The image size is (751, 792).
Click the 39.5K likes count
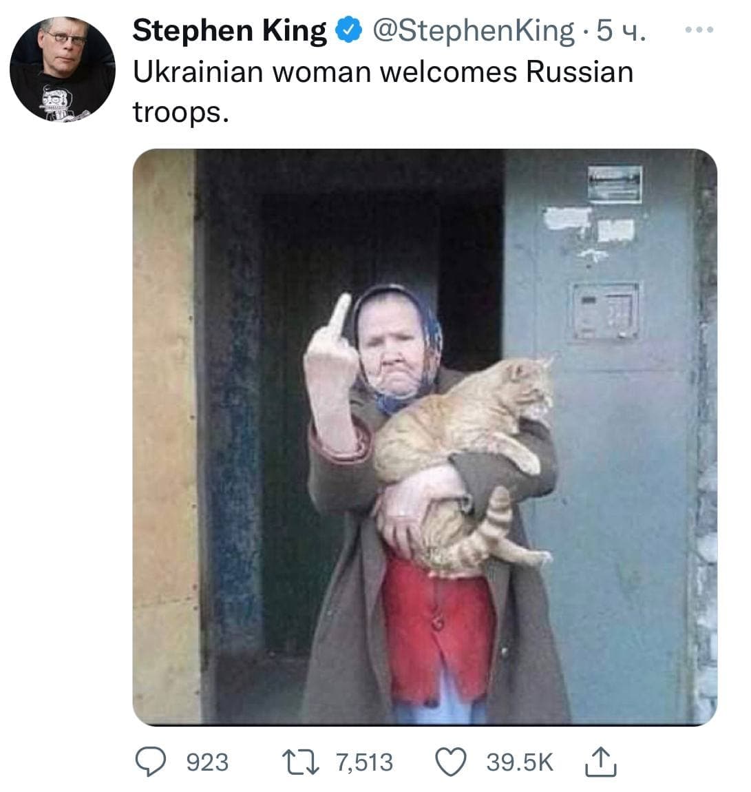pyautogui.click(x=519, y=762)
